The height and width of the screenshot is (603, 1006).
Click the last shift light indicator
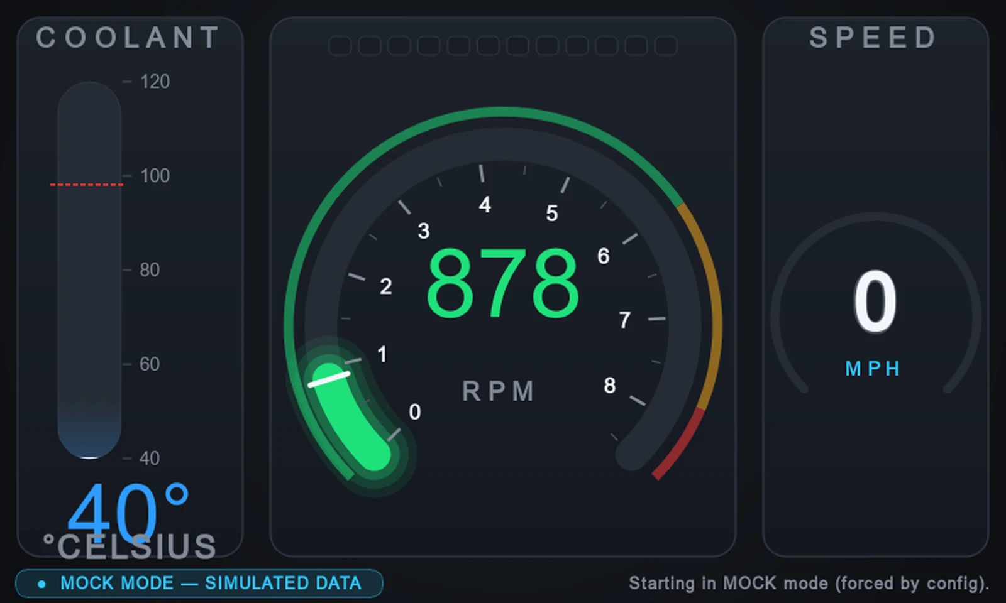[666, 46]
